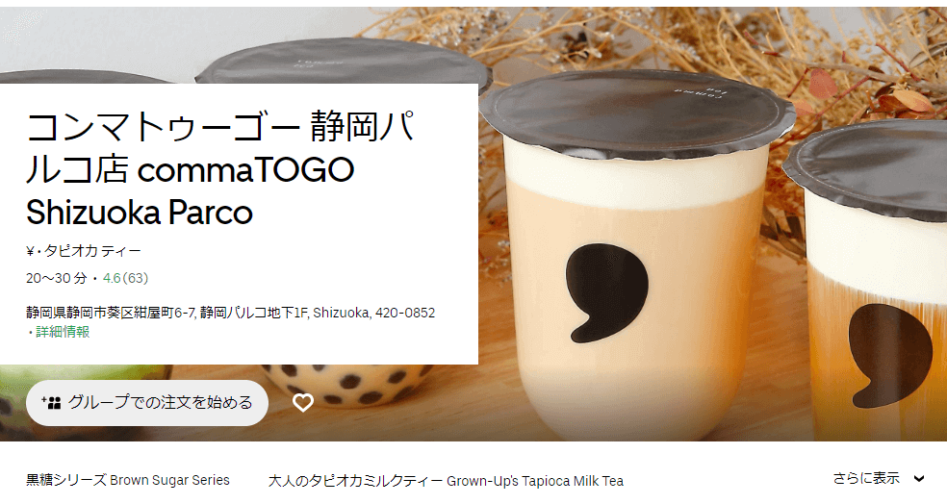Select the 黒糖シリーズ Brown Sugar Series tab
947x504 pixels.
pyautogui.click(x=128, y=481)
